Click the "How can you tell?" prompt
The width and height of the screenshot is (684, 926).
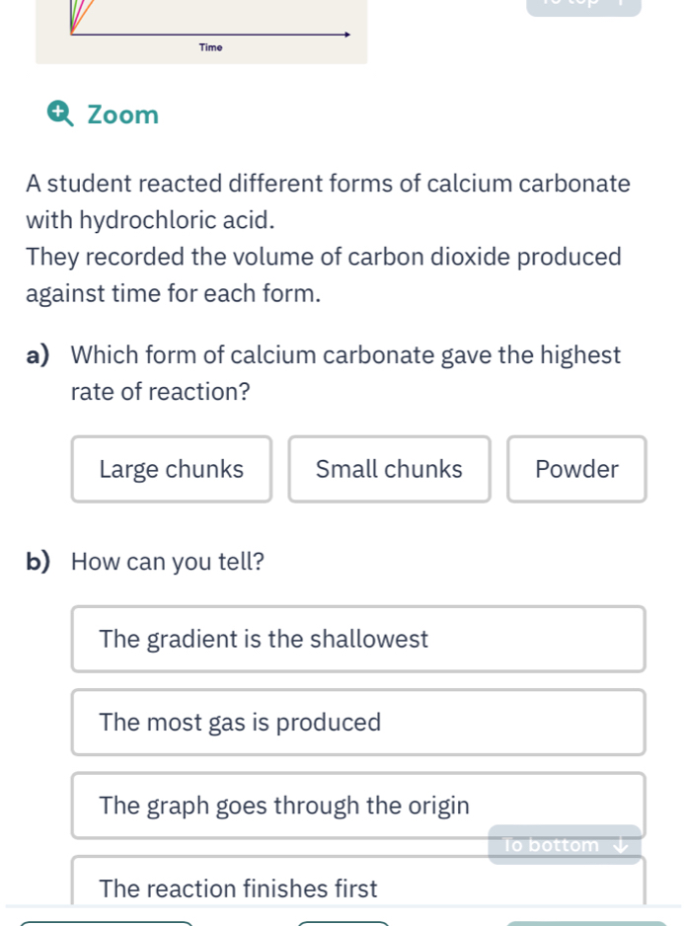(168, 562)
